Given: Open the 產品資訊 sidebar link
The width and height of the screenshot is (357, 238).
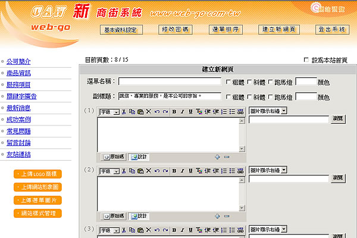Looking at the screenshot, I should (18, 73).
